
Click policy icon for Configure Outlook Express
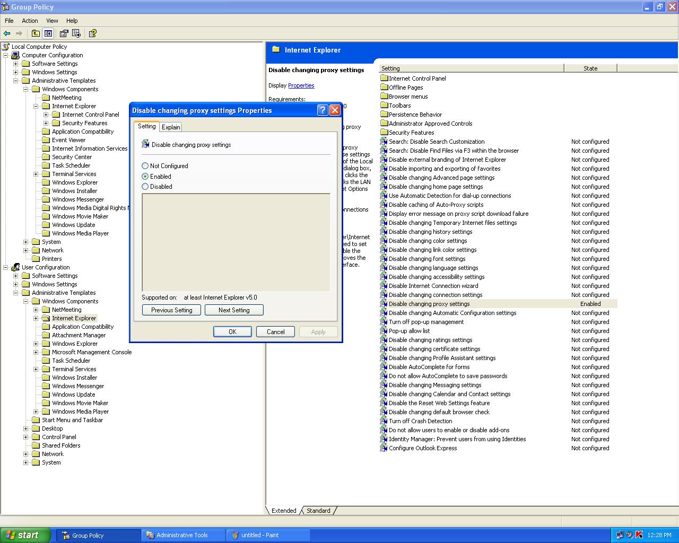pos(384,448)
